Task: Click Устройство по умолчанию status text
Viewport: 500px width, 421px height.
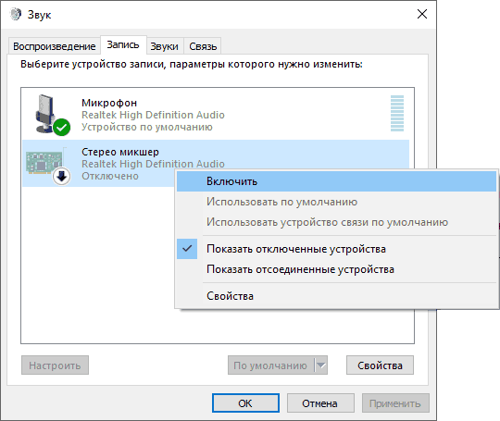Action: (x=147, y=127)
